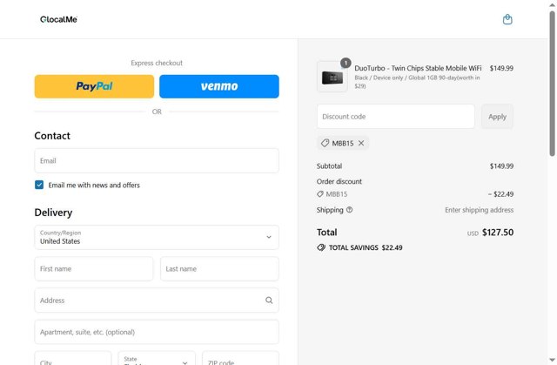This screenshot has width=557, height=365.
Task: Click the Apartment, suite field
Action: click(x=157, y=332)
